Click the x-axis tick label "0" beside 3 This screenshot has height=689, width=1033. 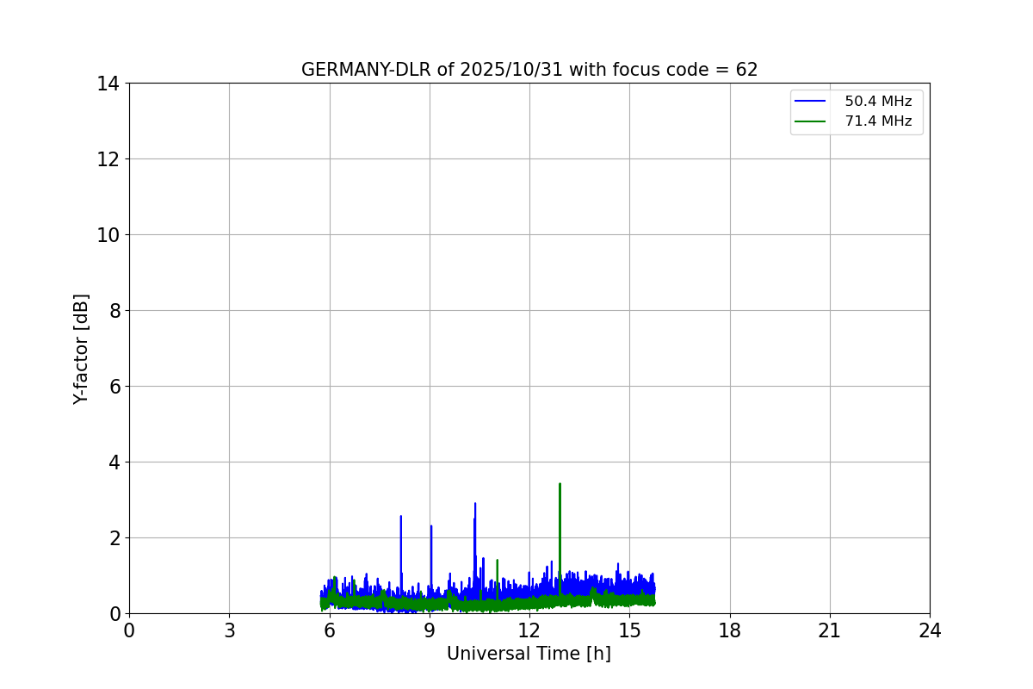pyautogui.click(x=129, y=630)
